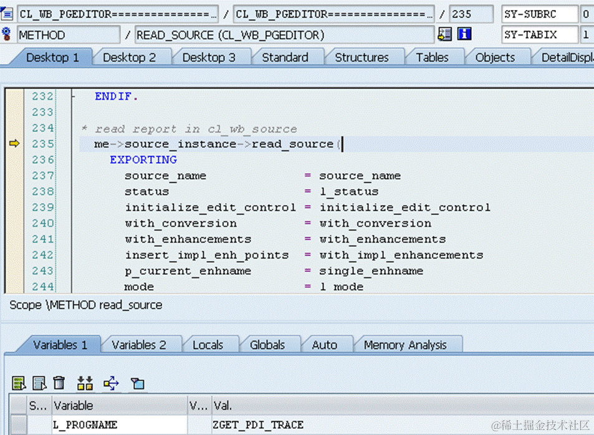
Task: Click the second CL_WB_PGEDITOR include field
Action: click(333, 14)
